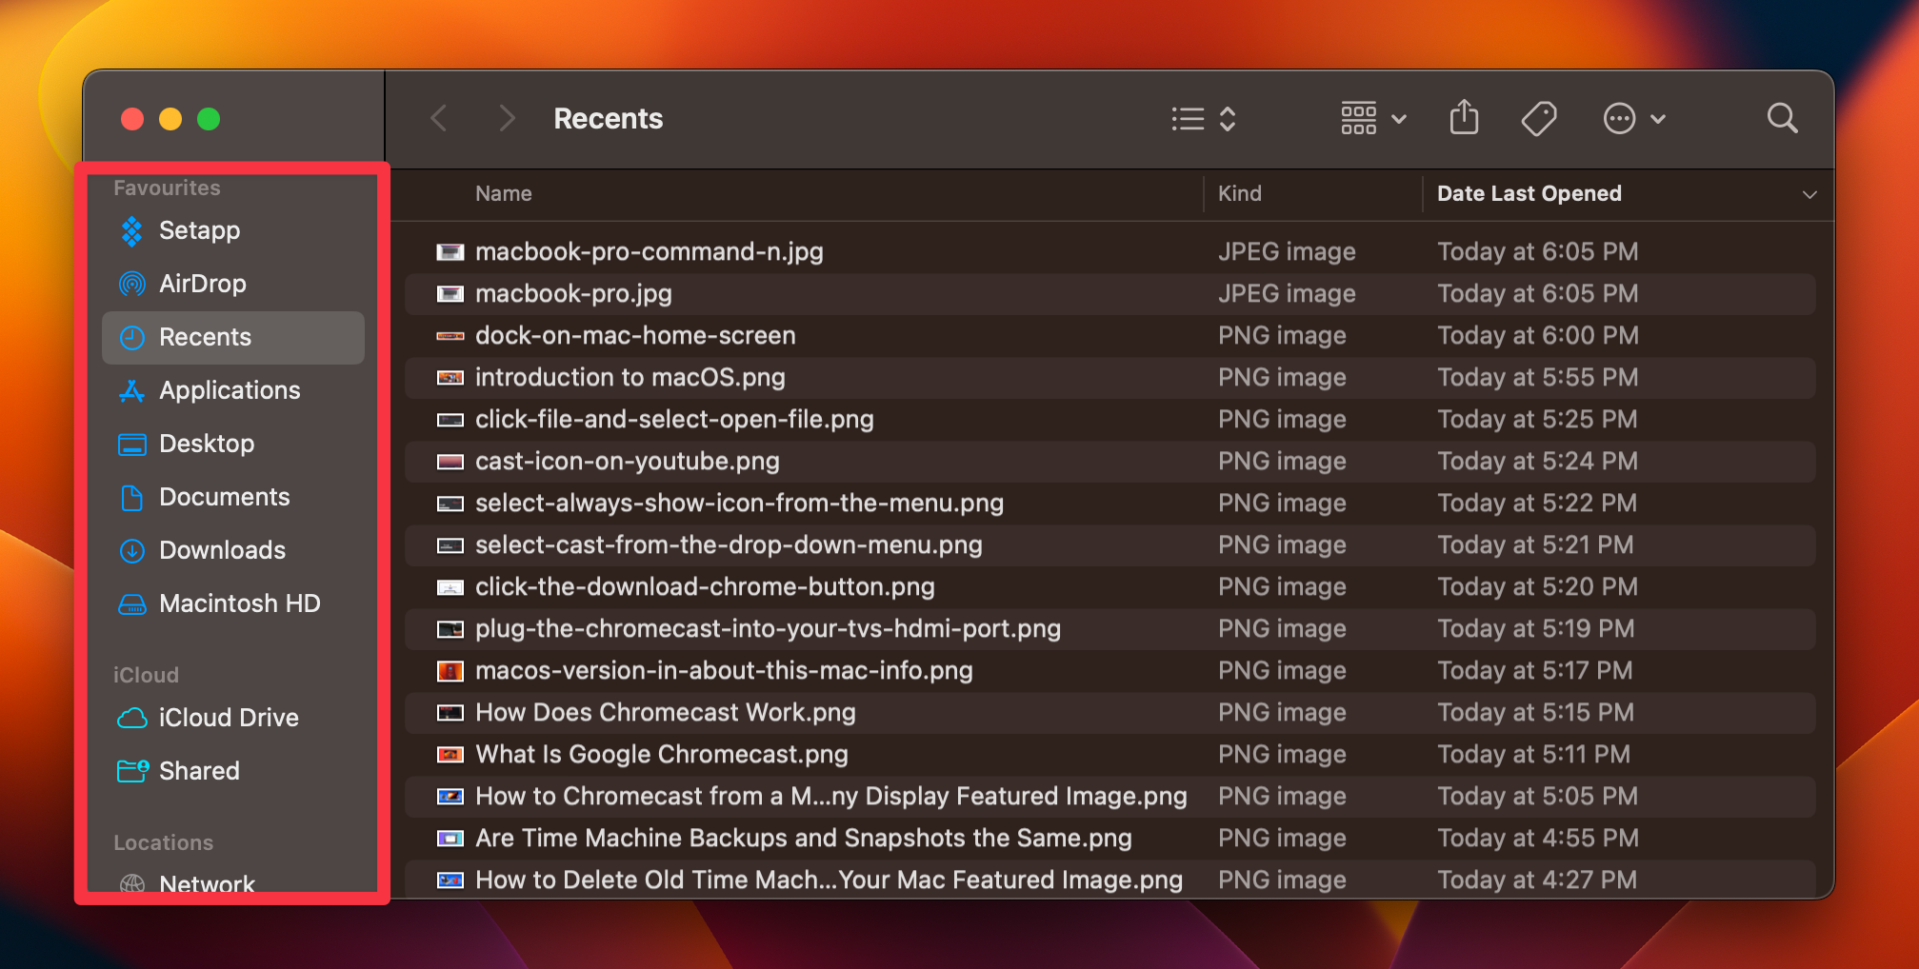Go to Downloads folder in sidebar

222,550
